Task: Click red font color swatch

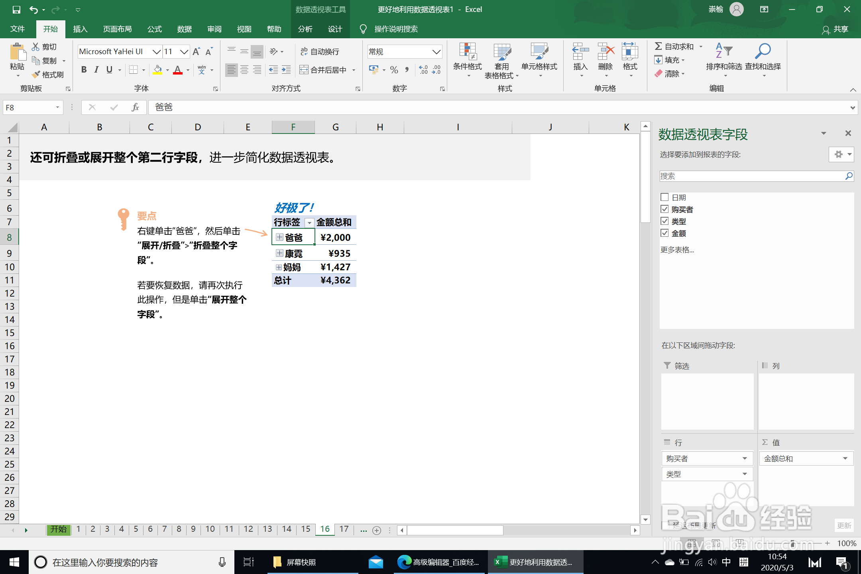Action: tap(178, 70)
